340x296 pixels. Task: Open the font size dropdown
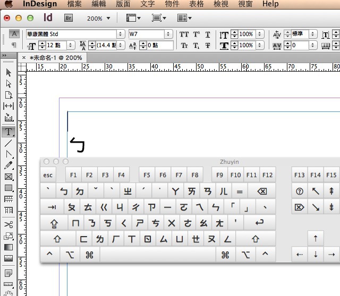tap(70, 45)
